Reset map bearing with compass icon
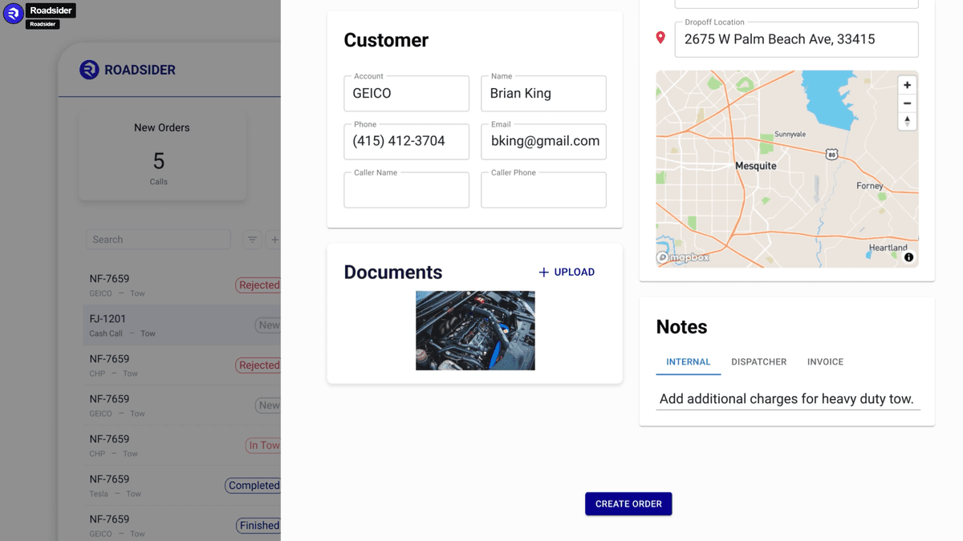Screen dimensions: 963x541 [x=907, y=121]
